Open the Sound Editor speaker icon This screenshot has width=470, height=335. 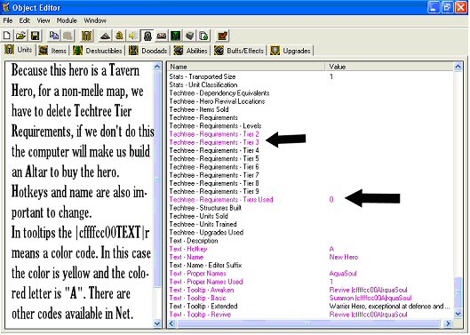click(x=133, y=36)
